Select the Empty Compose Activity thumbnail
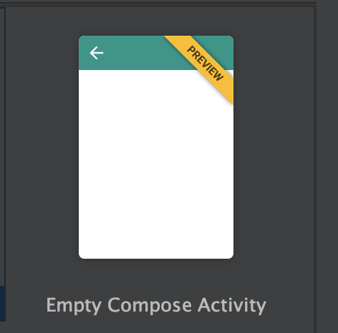 [x=156, y=147]
